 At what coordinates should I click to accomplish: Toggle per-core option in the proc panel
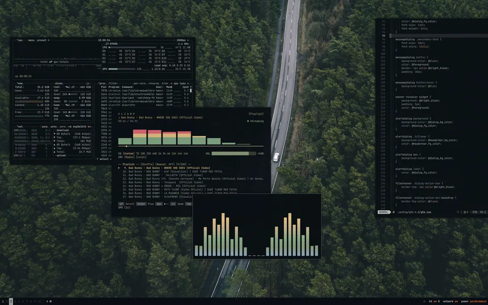pyautogui.click(x=140, y=83)
